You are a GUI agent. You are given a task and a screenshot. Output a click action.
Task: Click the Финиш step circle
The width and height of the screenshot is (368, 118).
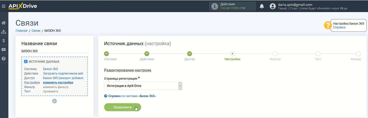358,54
